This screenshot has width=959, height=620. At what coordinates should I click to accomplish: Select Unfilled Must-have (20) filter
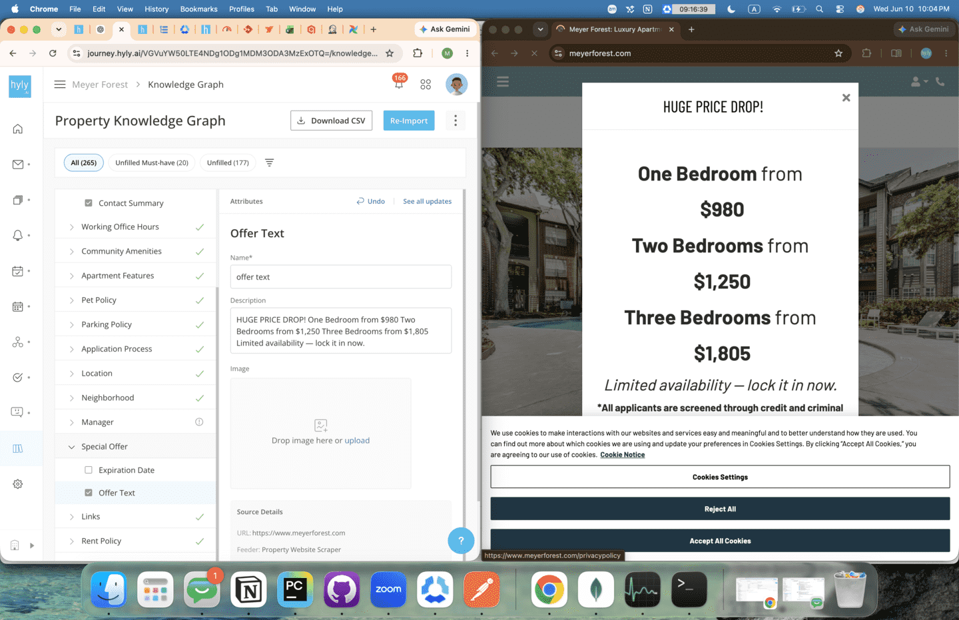pos(152,162)
